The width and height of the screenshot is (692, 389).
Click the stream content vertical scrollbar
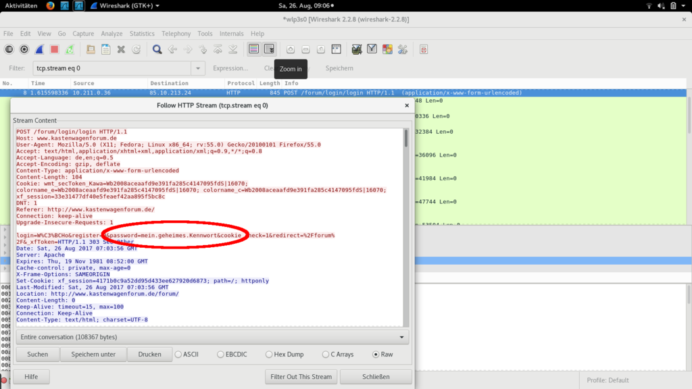(x=406, y=228)
